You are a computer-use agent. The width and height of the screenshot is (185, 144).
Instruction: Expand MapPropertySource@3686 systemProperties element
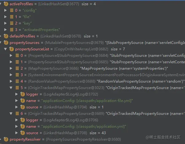11,68
